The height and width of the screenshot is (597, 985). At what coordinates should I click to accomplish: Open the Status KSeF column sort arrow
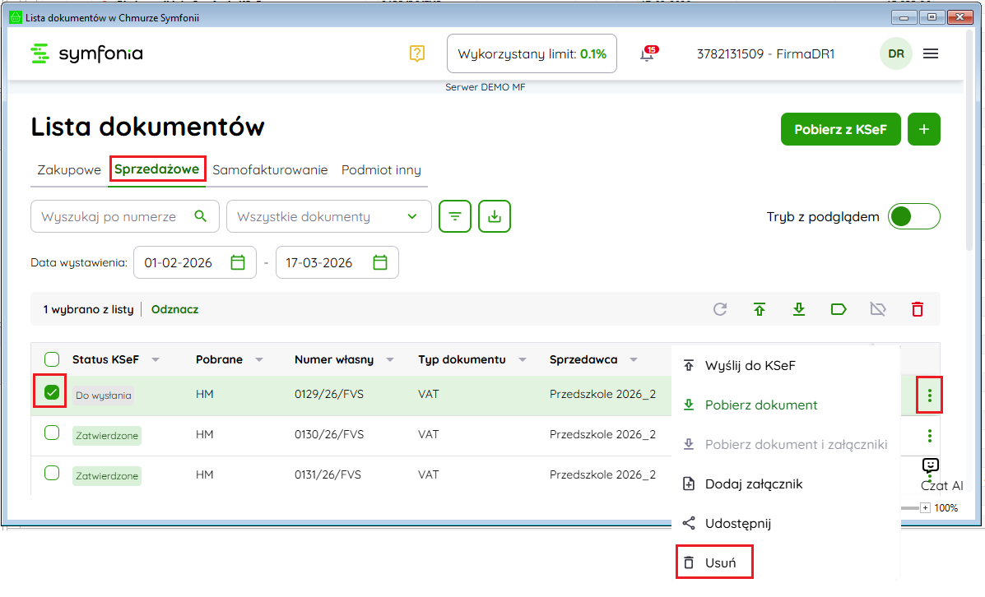click(x=156, y=360)
